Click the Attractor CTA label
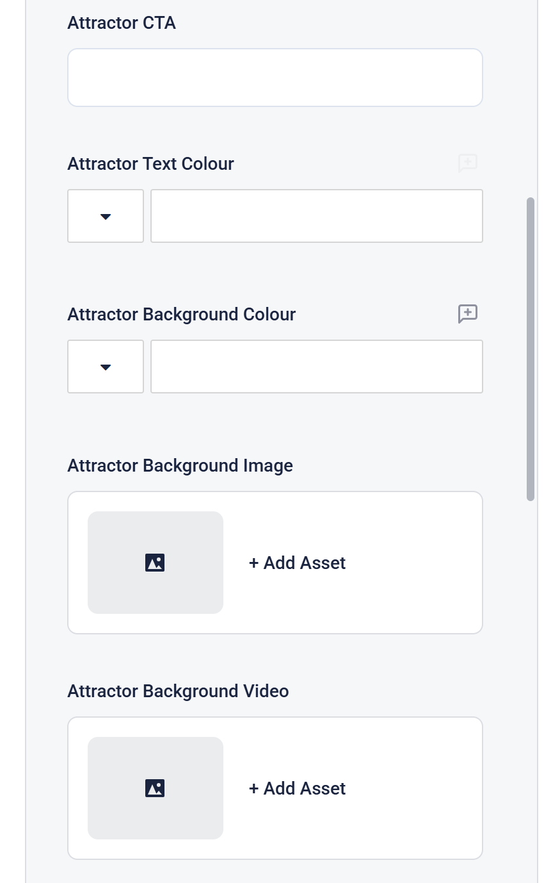 [122, 23]
